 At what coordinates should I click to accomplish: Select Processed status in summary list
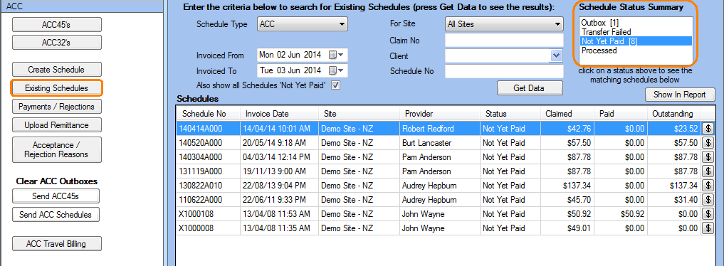coord(599,50)
